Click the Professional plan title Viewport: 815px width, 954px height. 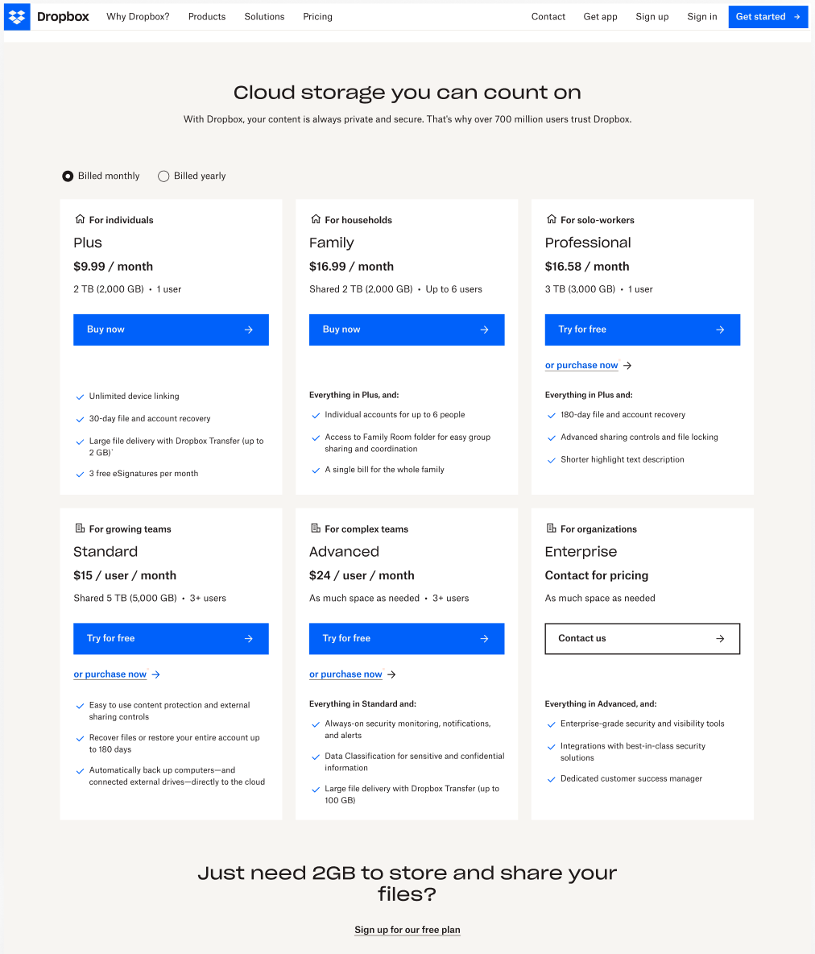coord(588,243)
